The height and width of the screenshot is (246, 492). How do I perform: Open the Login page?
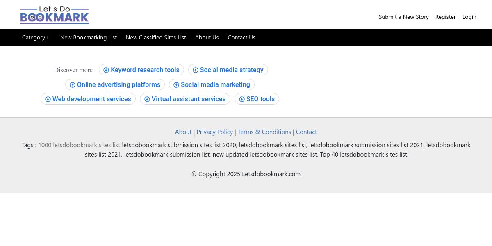coord(469,17)
